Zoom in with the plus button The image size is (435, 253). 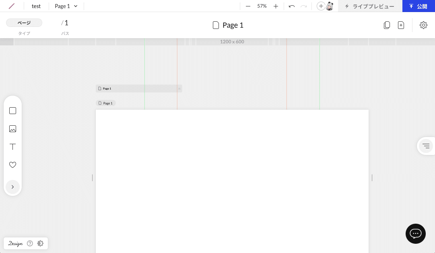276,6
